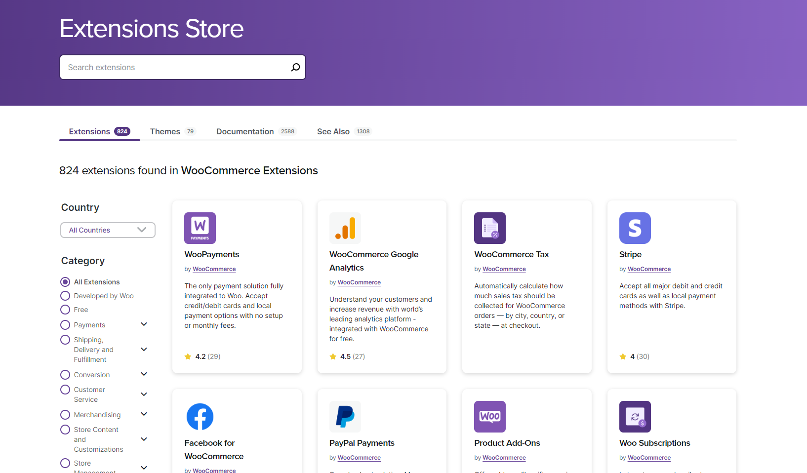Image resolution: width=807 pixels, height=473 pixels.
Task: Open the Woo Subscriptions title
Action: 655,443
